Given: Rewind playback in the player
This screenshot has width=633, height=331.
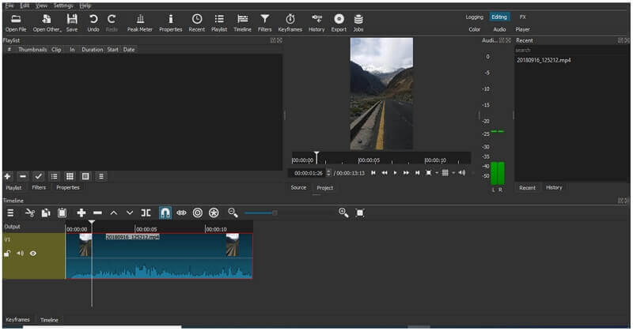Looking at the screenshot, I should coord(385,172).
